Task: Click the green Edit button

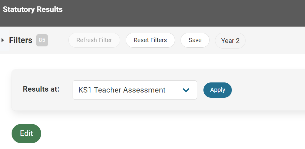Action: (26, 133)
